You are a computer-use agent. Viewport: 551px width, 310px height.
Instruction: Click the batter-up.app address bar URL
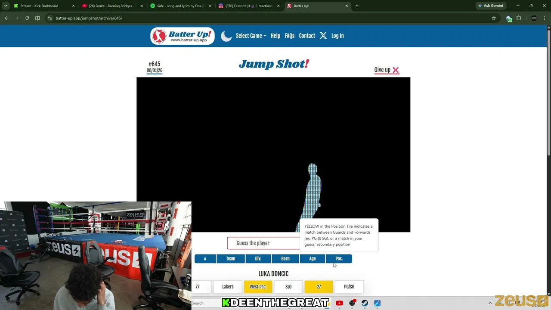point(89,18)
